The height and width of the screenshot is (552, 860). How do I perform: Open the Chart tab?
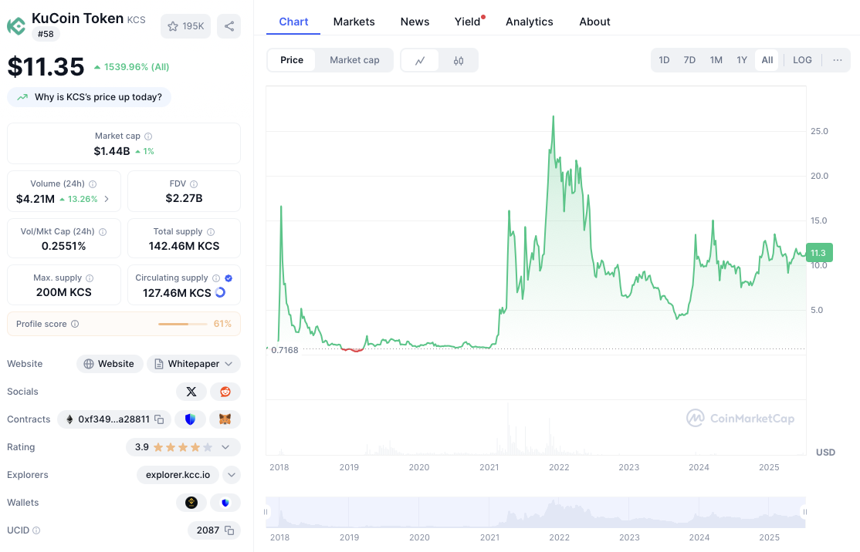(293, 22)
